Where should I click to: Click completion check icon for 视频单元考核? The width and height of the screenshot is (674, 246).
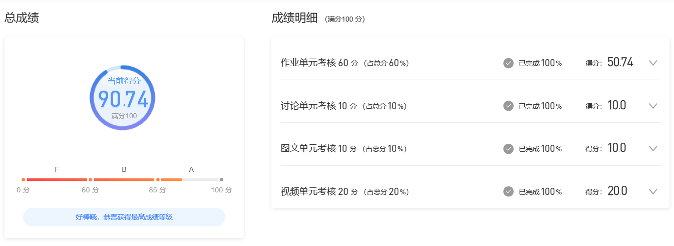click(508, 191)
